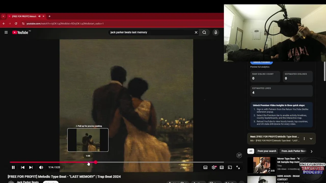Click the Unlock Premium button
The height and width of the screenshot is (183, 326).
(x=261, y=62)
